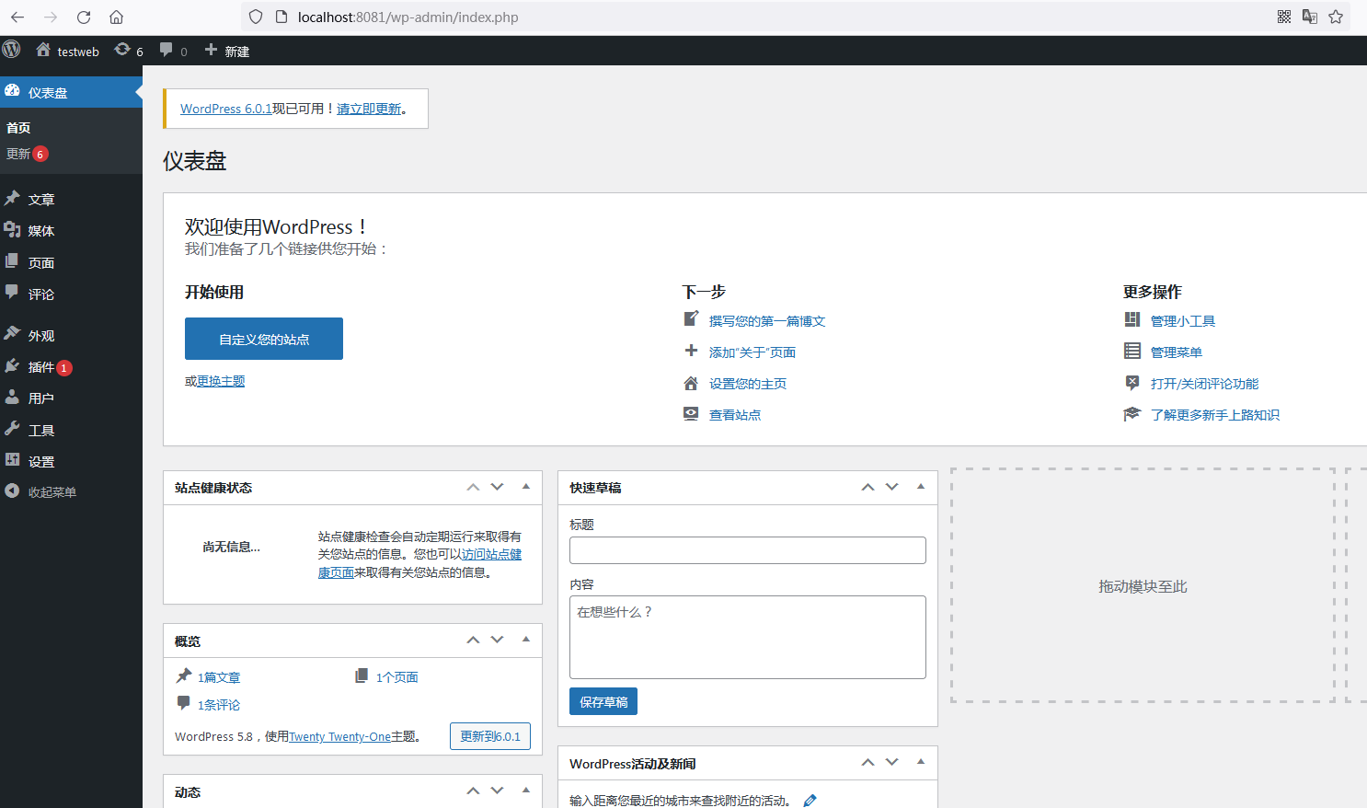Collapse the WordPress活动及新闻 panel
Screen dimensions: 1367x808
tap(921, 762)
